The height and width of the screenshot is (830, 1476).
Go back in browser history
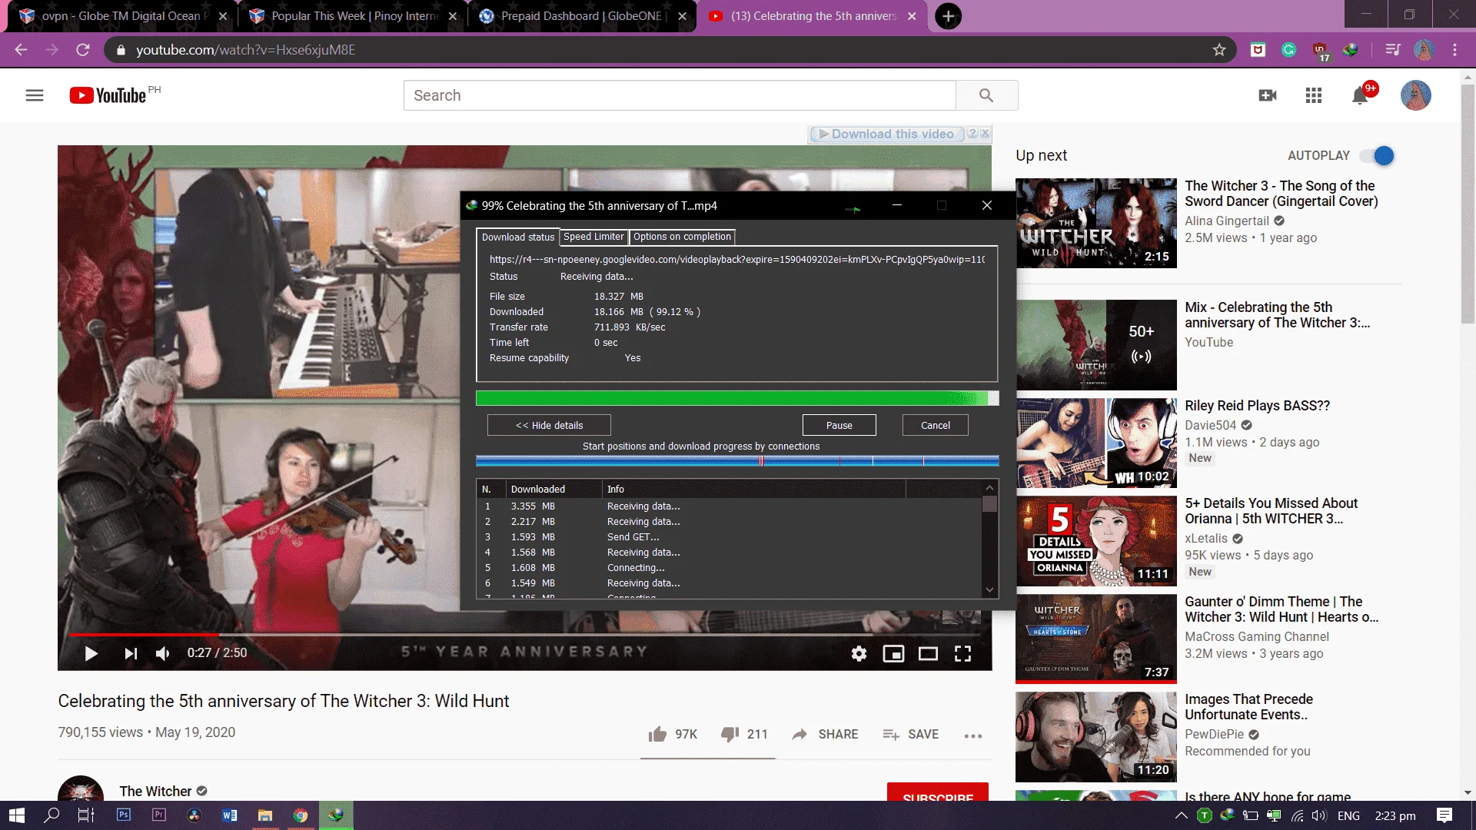pos(21,50)
